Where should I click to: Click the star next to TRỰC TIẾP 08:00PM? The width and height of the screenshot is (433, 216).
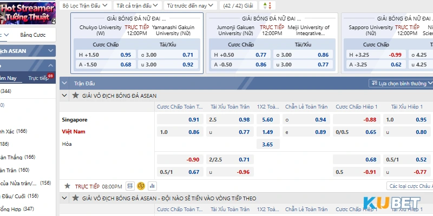point(67,186)
